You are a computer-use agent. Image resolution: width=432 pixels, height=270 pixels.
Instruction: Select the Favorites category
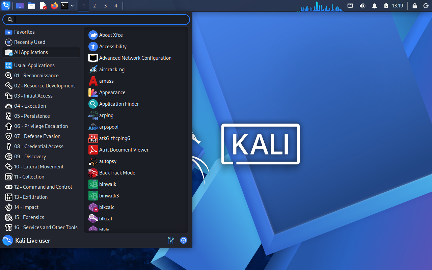point(41,32)
